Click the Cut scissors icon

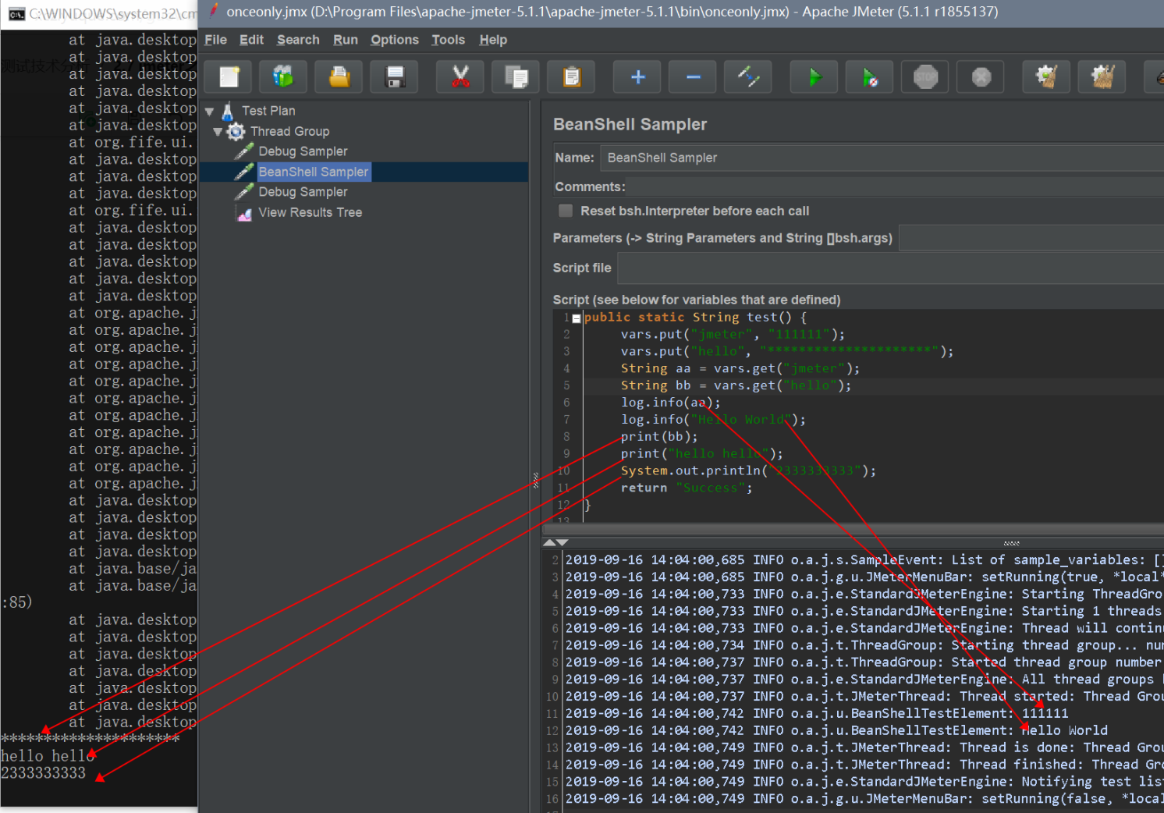pyautogui.click(x=460, y=76)
